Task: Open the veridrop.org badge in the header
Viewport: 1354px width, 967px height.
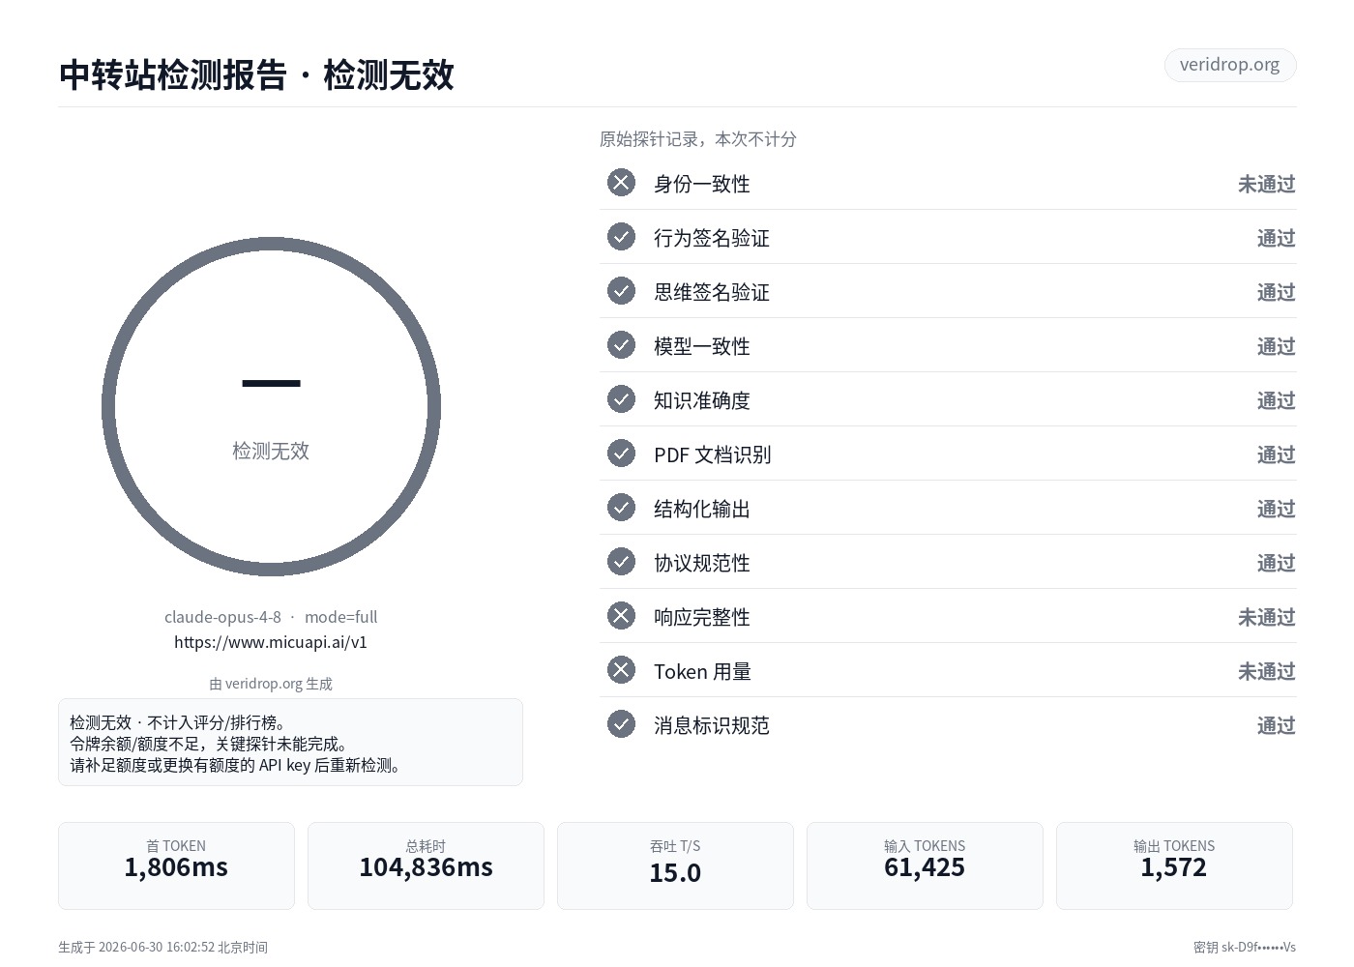Action: (x=1229, y=65)
